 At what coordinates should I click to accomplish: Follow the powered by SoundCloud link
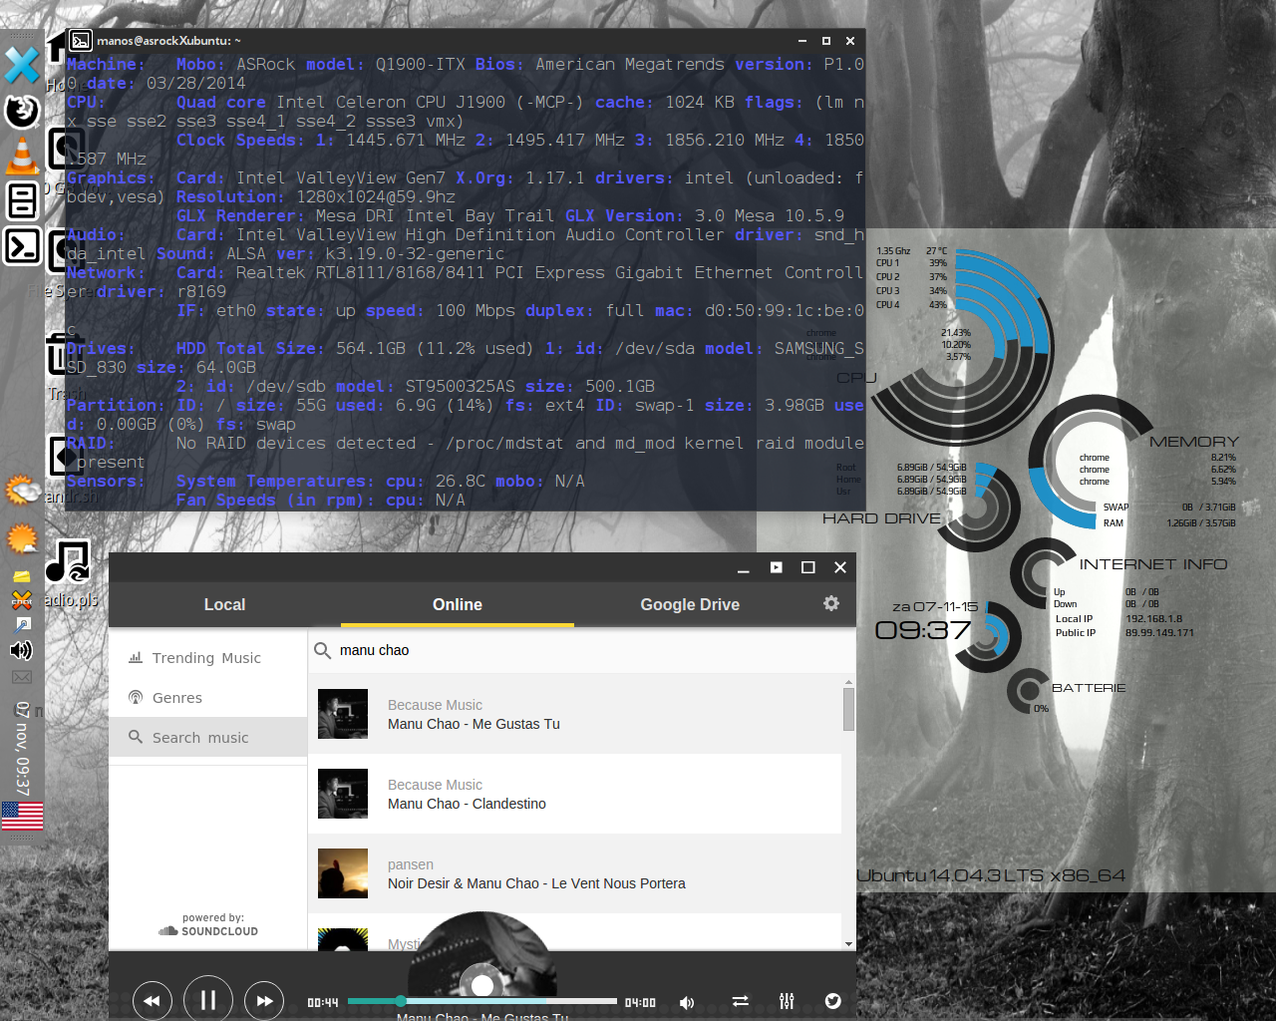pos(208,925)
